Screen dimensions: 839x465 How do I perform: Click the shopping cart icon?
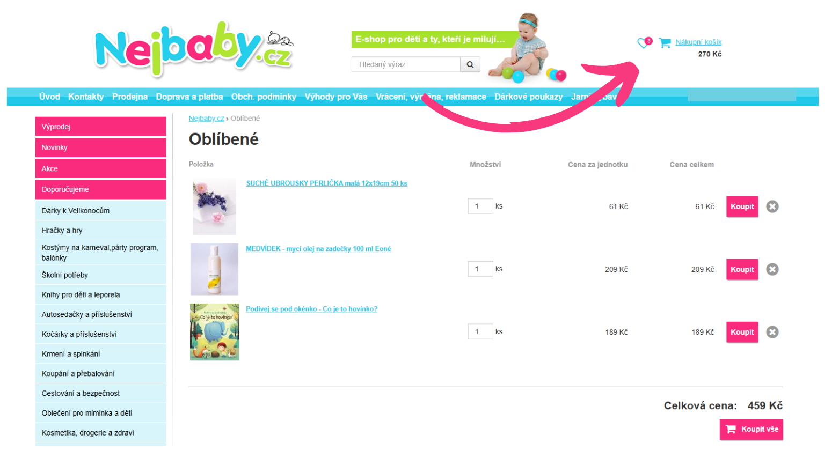(x=665, y=43)
